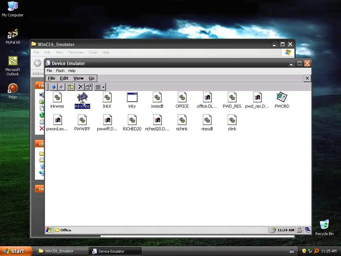Click the greyed forward arrow button
The height and width of the screenshot is (256, 341).
[x=61, y=87]
